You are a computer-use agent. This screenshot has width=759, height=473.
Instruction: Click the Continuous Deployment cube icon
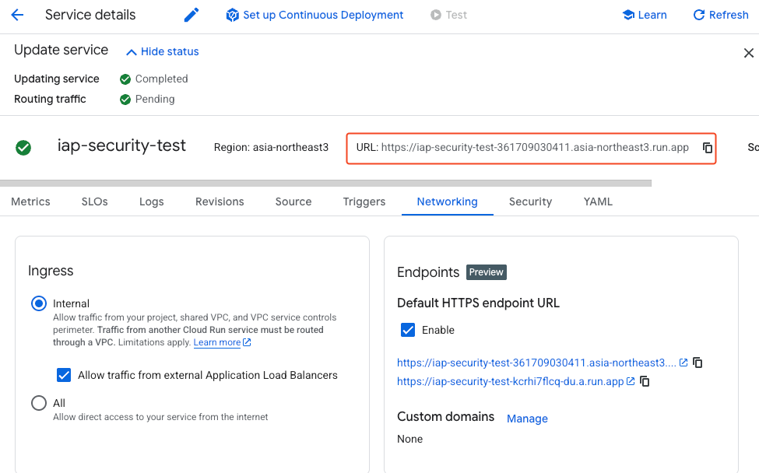pos(232,15)
